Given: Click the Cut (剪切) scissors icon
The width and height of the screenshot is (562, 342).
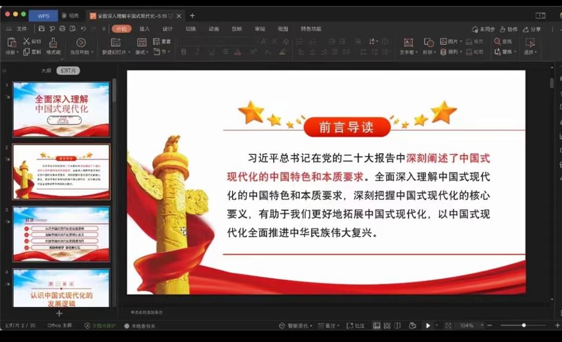Looking at the screenshot, I should tap(27, 41).
